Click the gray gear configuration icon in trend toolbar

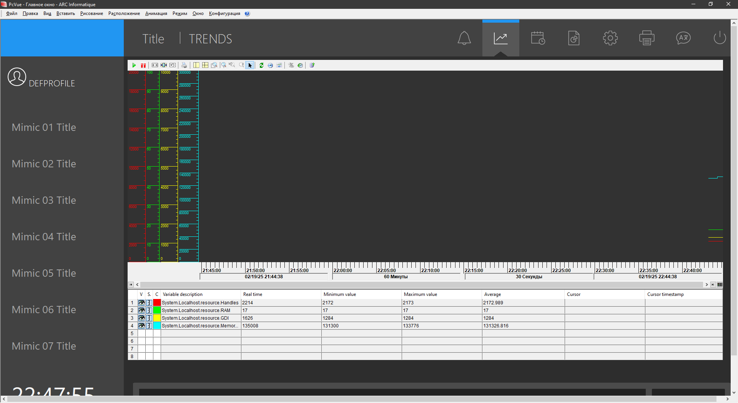click(291, 65)
